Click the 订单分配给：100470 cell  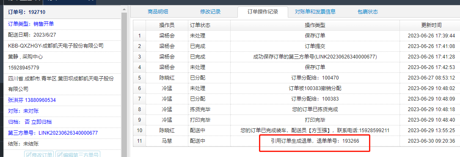(315, 77)
